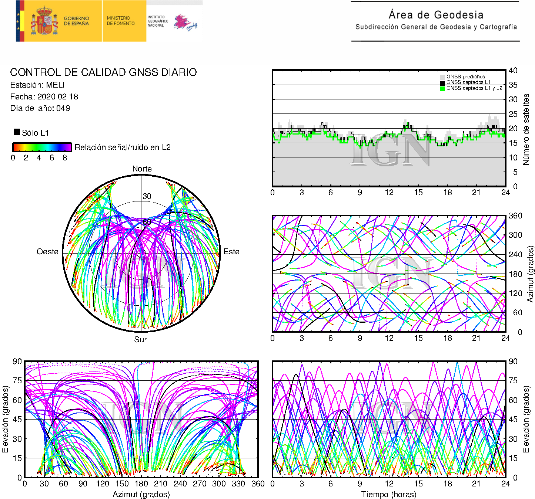
Task: Click the green GNSS captados L1 y L2 swatch
Action: click(442, 89)
